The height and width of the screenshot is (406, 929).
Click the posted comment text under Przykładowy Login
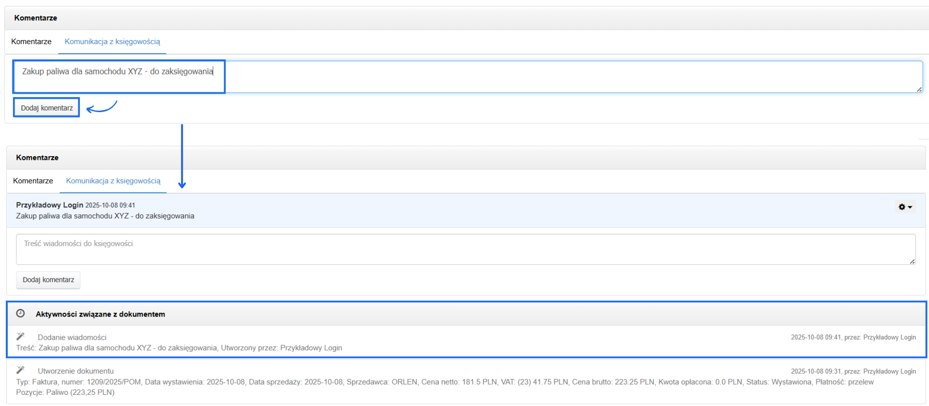click(x=105, y=216)
